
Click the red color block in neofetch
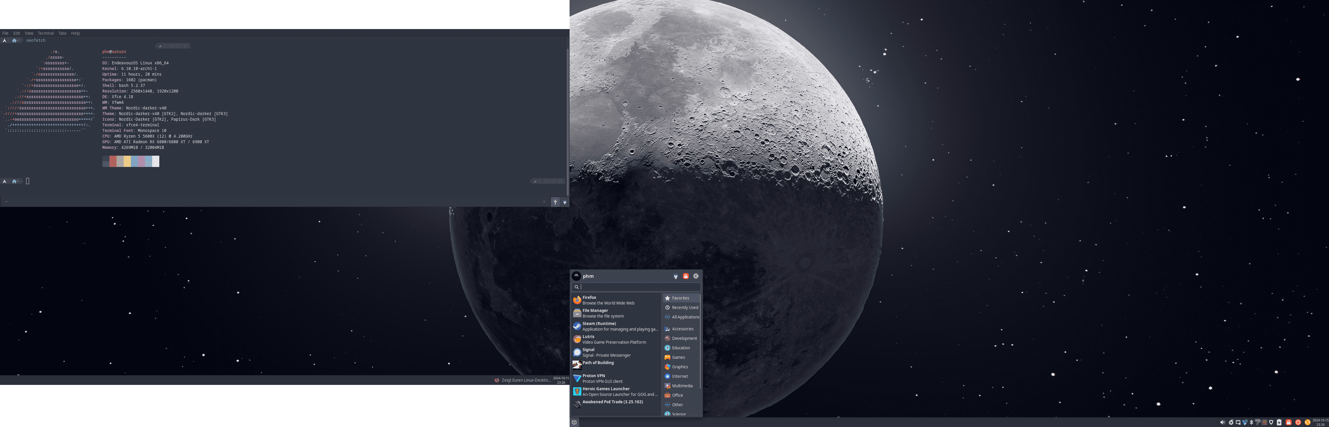[x=113, y=161]
